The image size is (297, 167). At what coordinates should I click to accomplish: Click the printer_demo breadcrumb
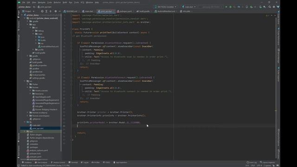25,7
